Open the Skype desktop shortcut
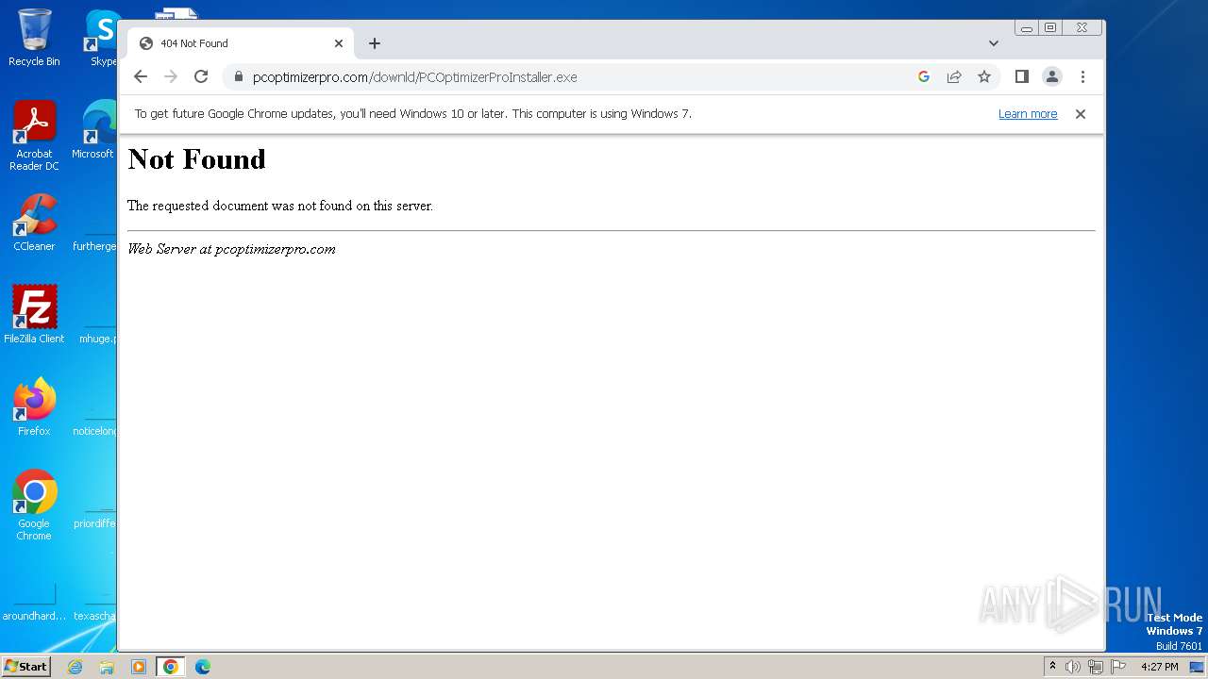 (102, 38)
